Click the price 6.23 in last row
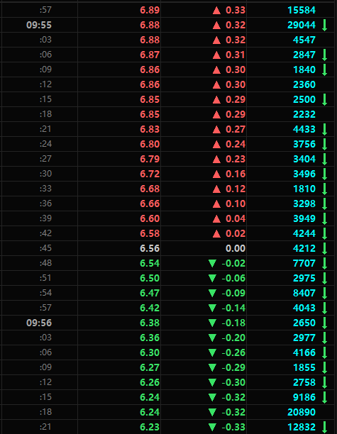This screenshot has width=337, height=434. (x=150, y=427)
